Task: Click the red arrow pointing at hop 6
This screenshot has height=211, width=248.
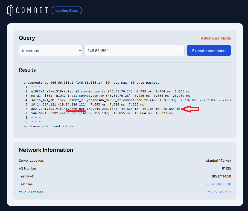Action: point(191,109)
